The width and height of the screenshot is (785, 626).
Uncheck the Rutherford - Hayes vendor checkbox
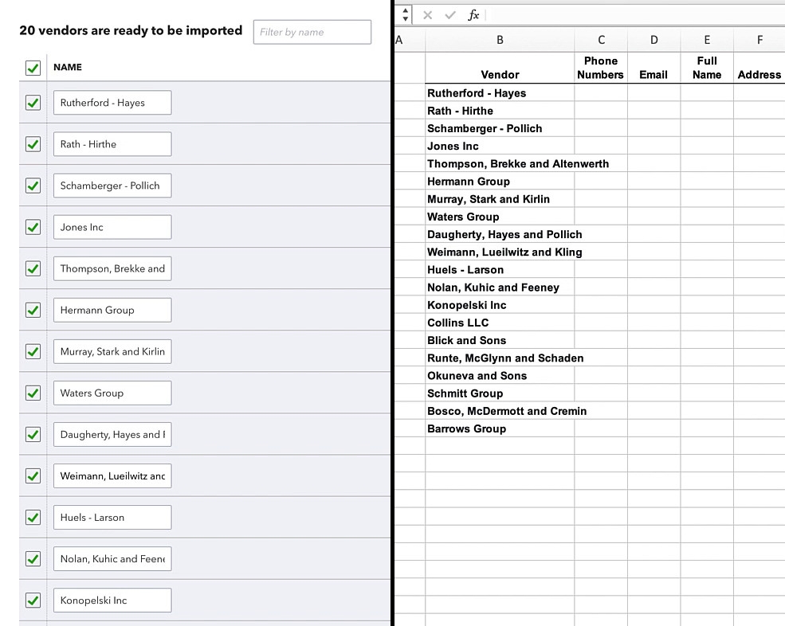(x=33, y=103)
